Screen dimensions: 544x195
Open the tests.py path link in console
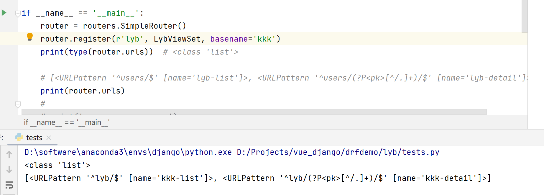(338, 152)
